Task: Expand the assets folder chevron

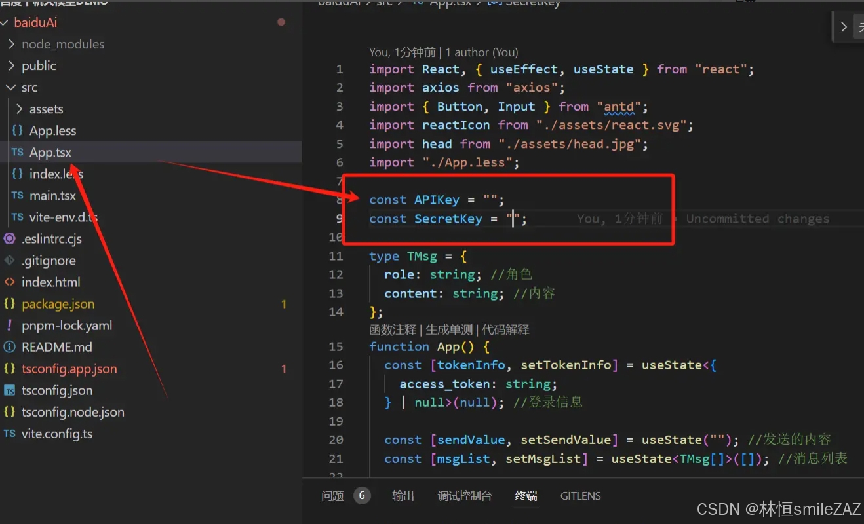Action: point(19,109)
